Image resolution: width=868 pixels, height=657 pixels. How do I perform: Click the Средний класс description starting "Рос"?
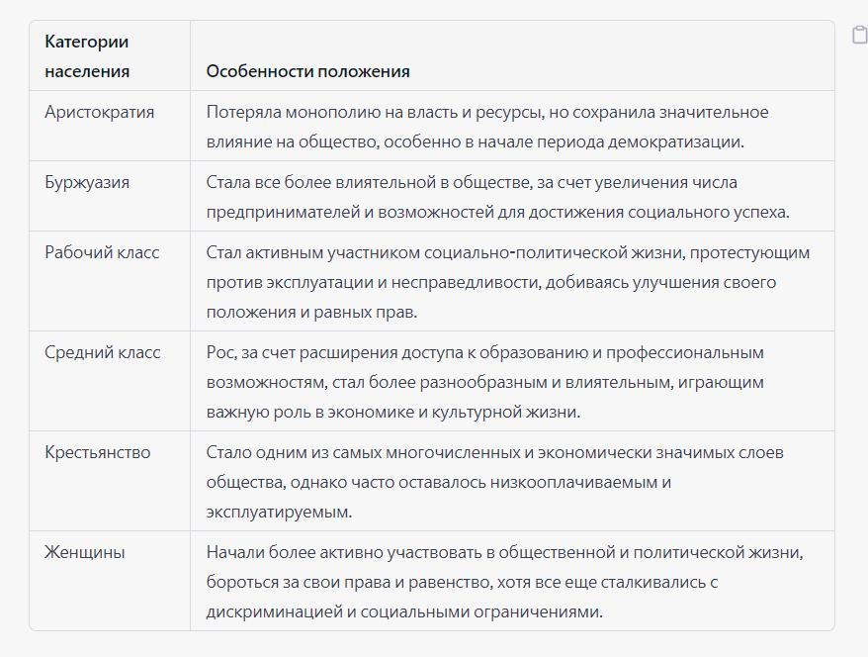[x=484, y=382]
